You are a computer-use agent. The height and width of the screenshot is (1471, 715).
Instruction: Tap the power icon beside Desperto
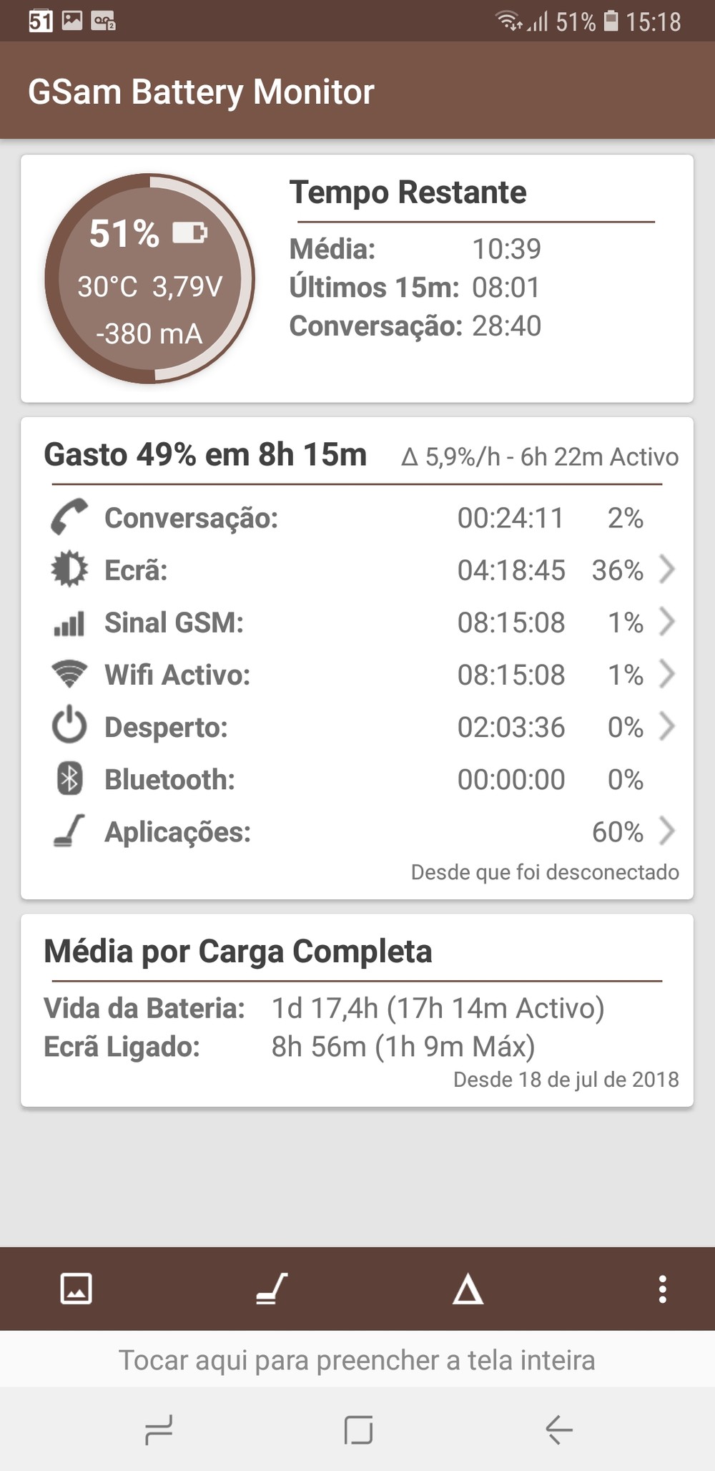click(69, 727)
